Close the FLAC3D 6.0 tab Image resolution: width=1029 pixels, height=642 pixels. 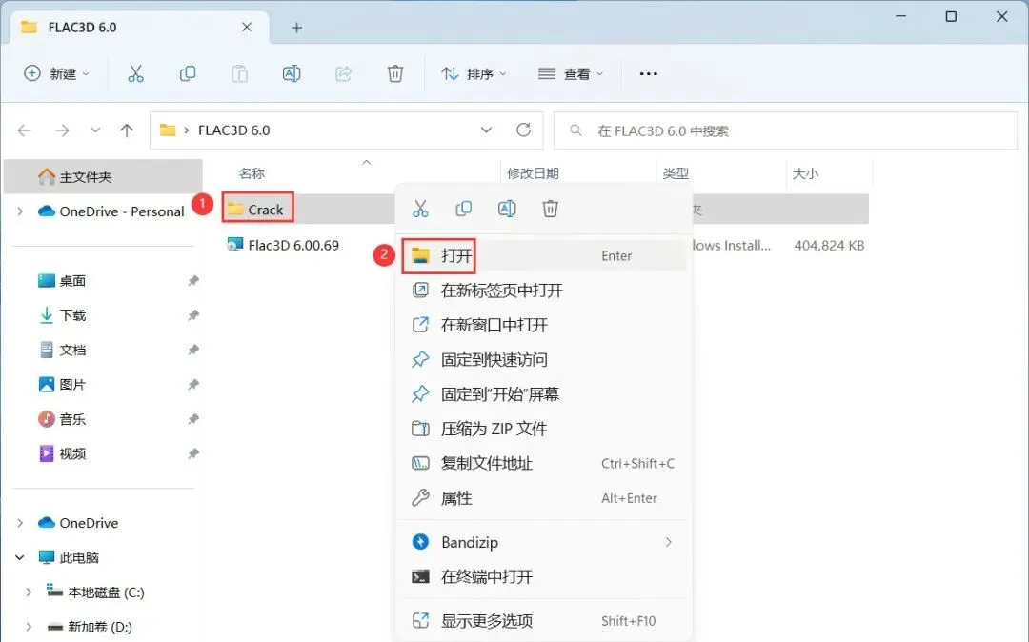click(x=247, y=27)
